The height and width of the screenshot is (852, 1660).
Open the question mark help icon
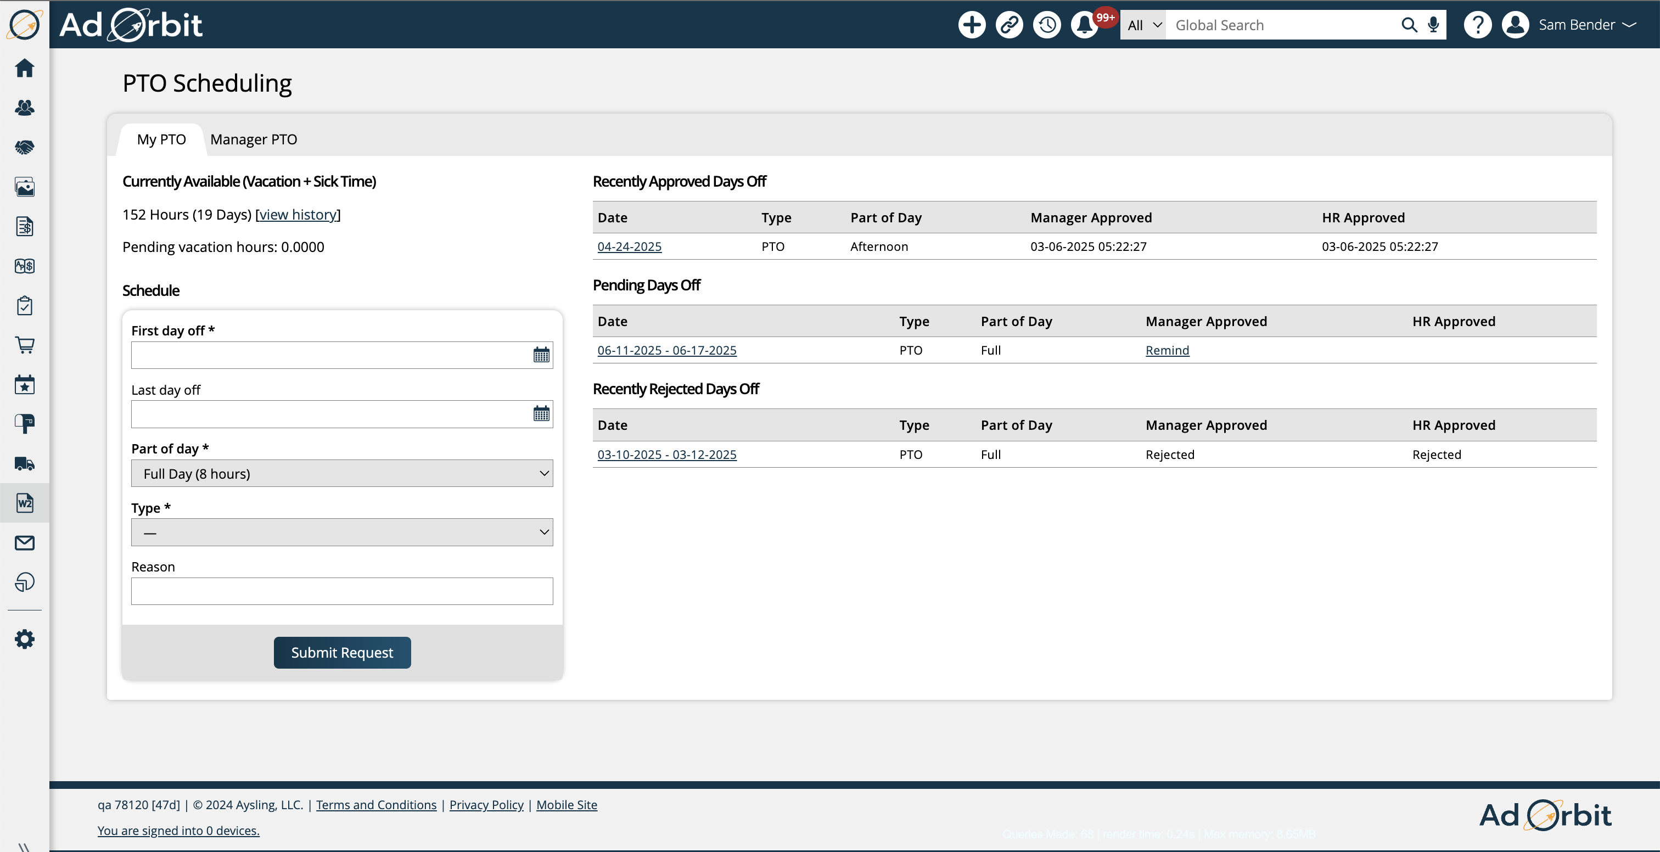pos(1478,25)
